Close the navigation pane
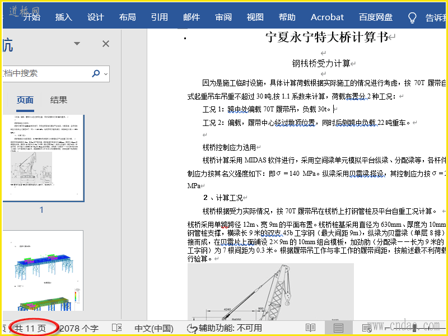448x336 pixels. pos(106,44)
